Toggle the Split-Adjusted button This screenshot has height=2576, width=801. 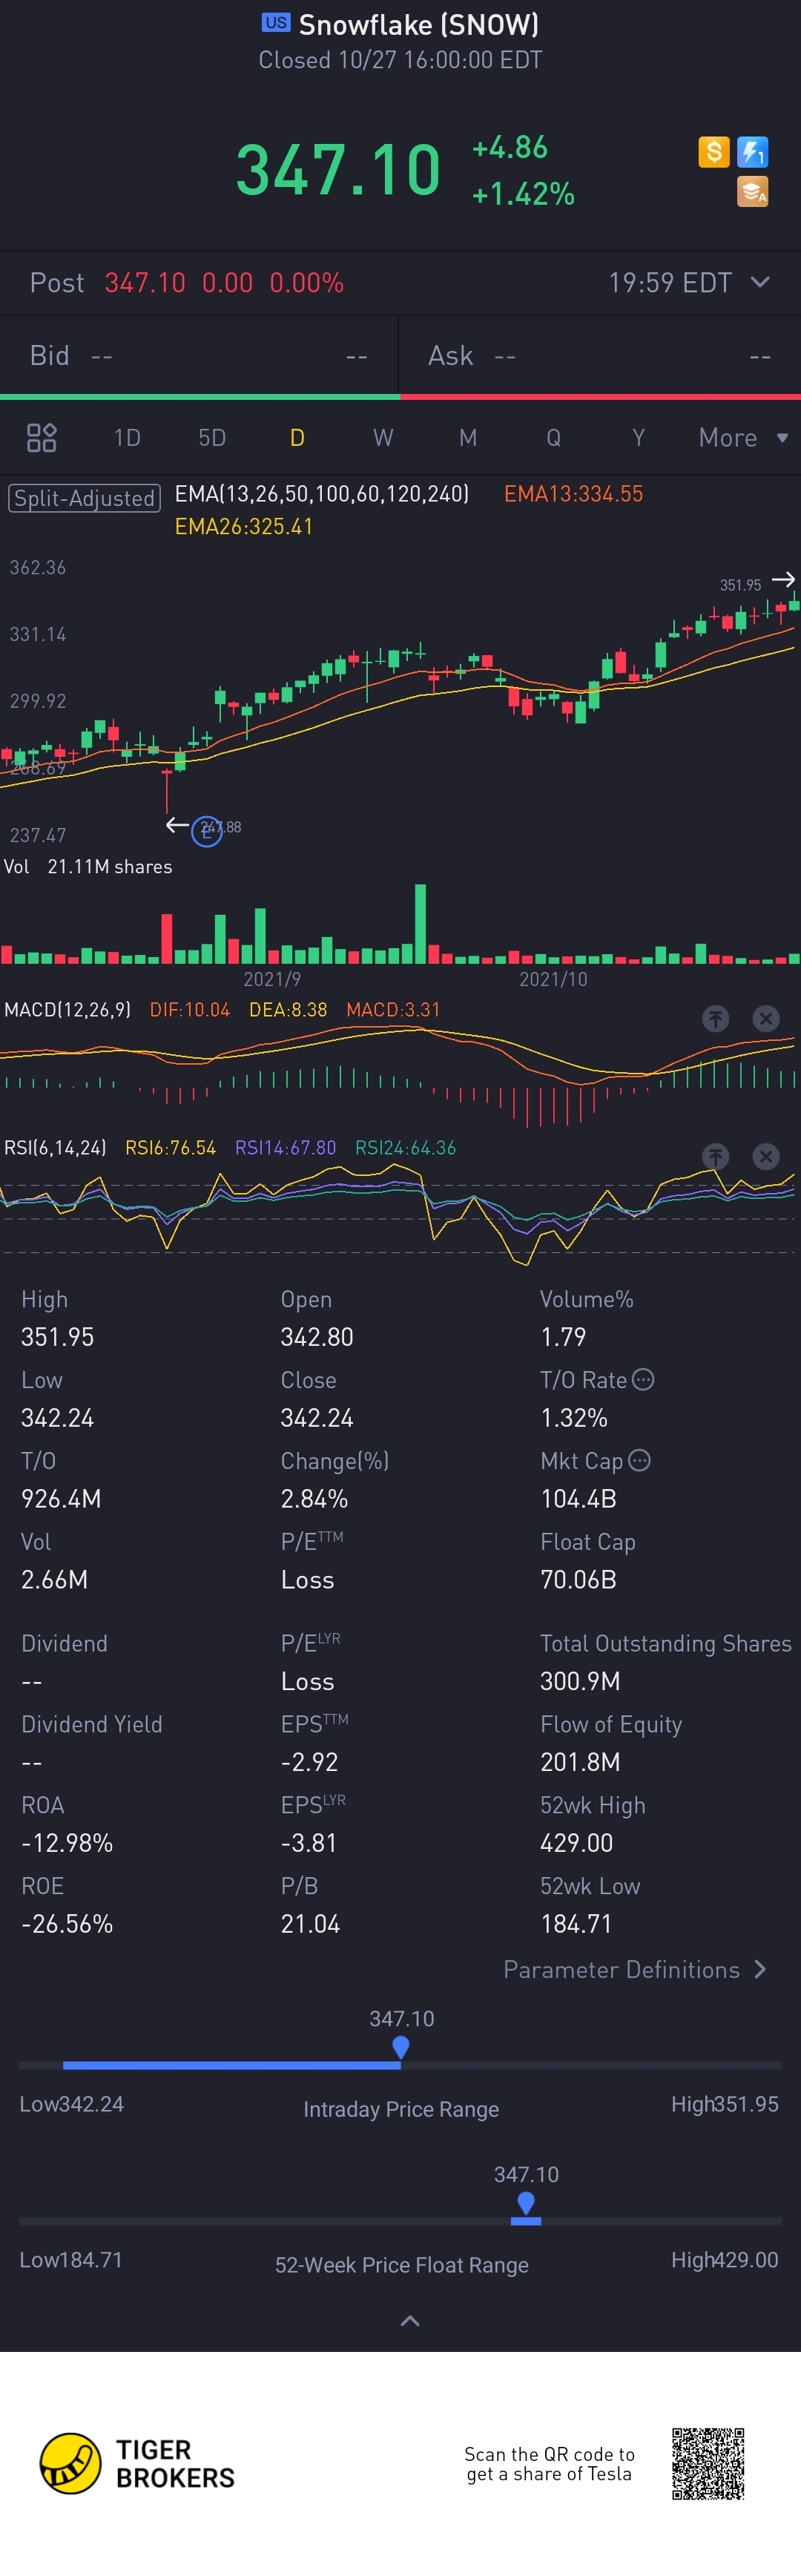[84, 498]
